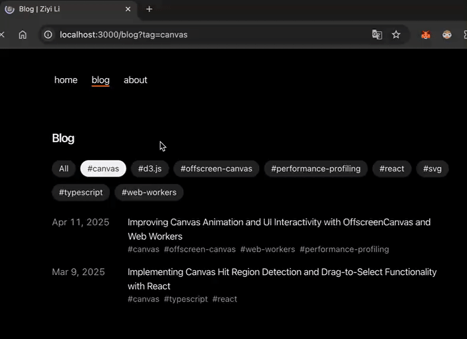The width and height of the screenshot is (467, 339).
Task: Click #web-workers tag under first post
Action: [x=268, y=250]
